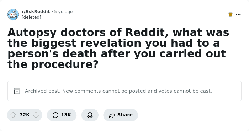The width and height of the screenshot is (249, 131).
Task: Downvote the post using the down arrow
Action: pos(36,115)
